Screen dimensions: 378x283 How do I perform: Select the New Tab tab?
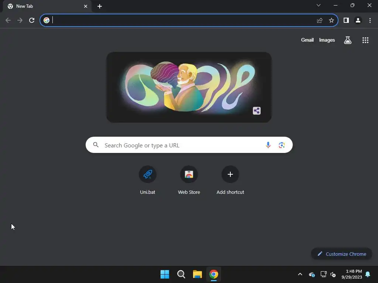47,6
